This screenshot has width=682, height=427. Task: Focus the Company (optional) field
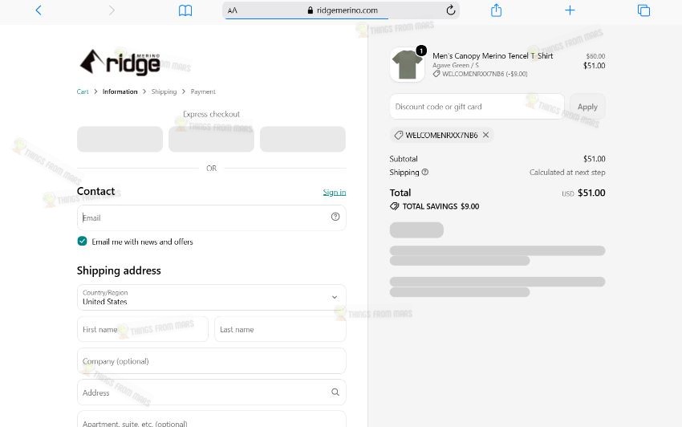pyautogui.click(x=211, y=361)
